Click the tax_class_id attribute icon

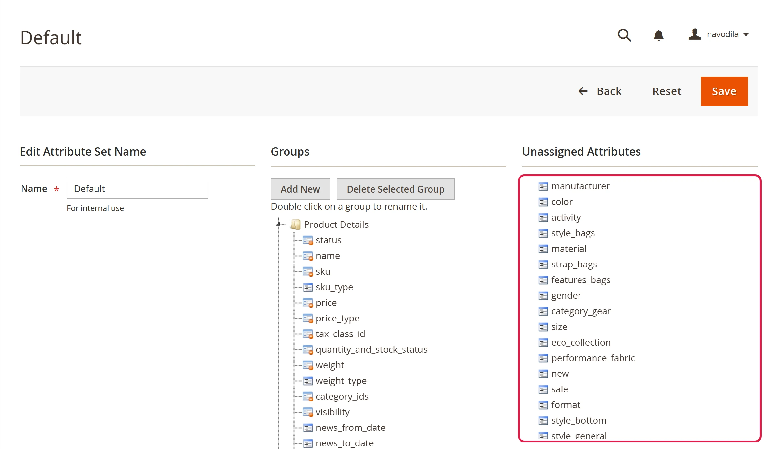tap(308, 334)
